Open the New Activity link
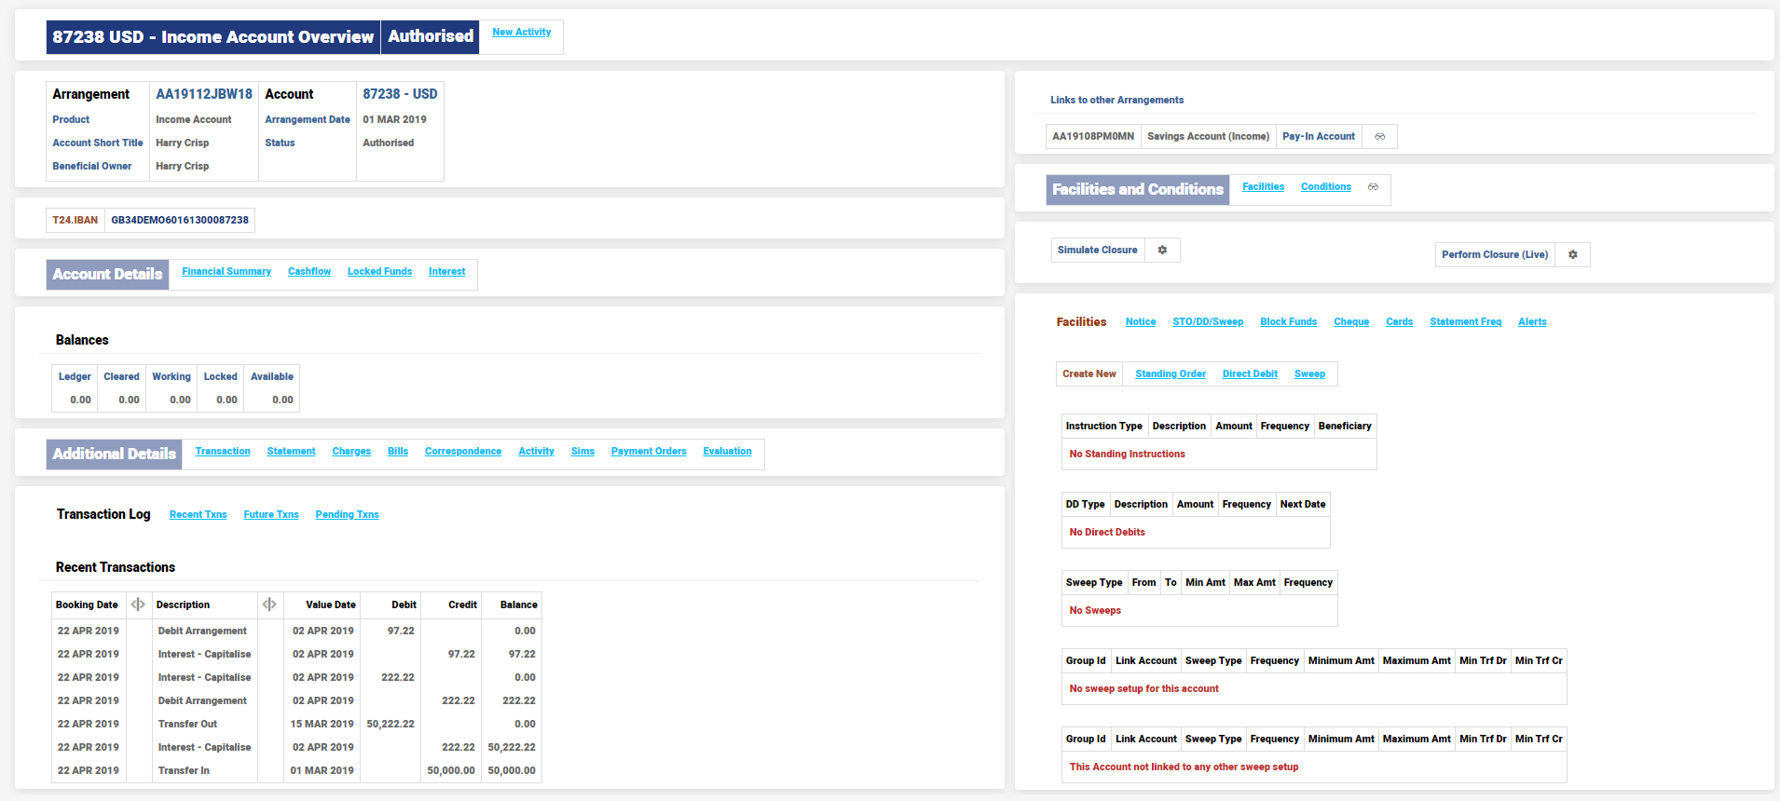The height and width of the screenshot is (801, 1780). pos(521,33)
